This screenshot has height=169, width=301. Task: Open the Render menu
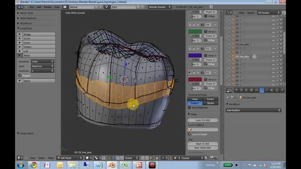coord(48,7)
